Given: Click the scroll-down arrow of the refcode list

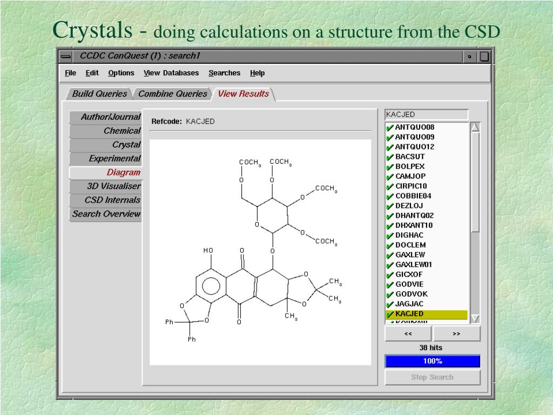Looking at the screenshot, I should (475, 318).
